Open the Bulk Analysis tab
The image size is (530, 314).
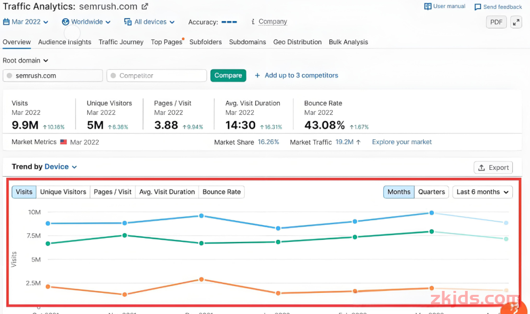tap(348, 42)
